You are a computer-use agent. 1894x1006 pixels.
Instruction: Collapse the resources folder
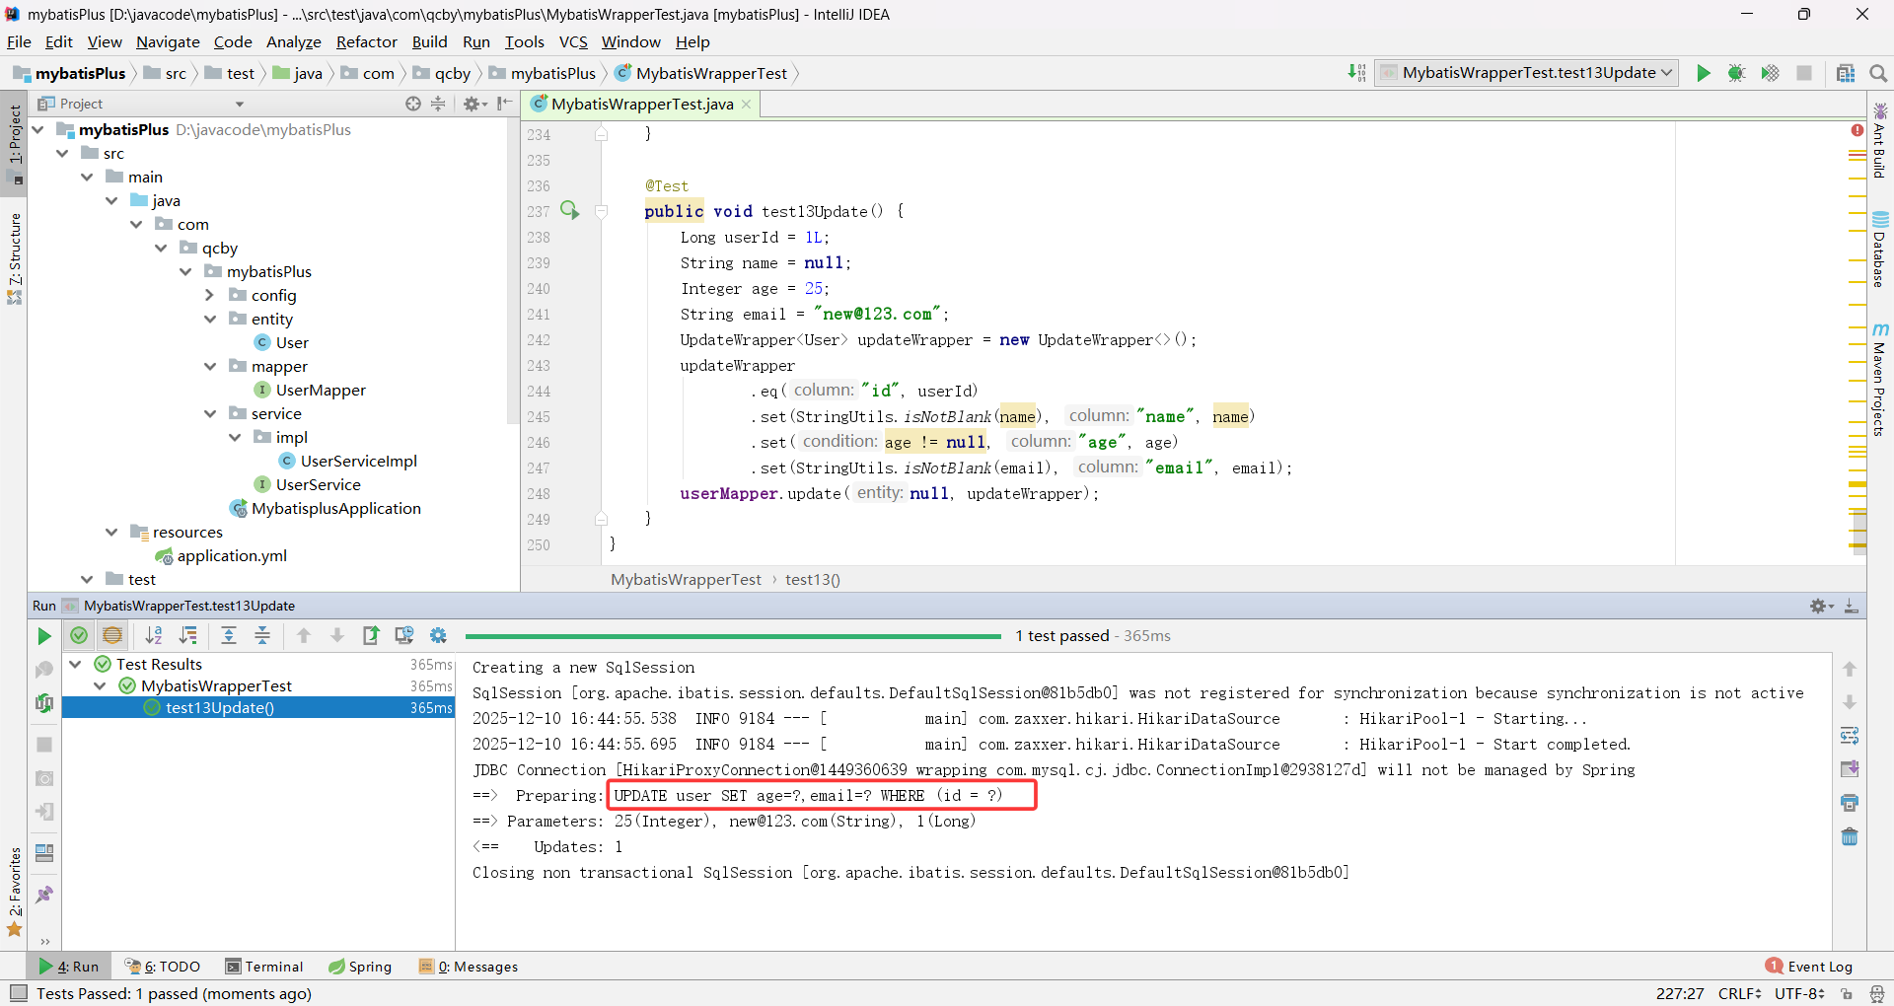pyautogui.click(x=111, y=532)
